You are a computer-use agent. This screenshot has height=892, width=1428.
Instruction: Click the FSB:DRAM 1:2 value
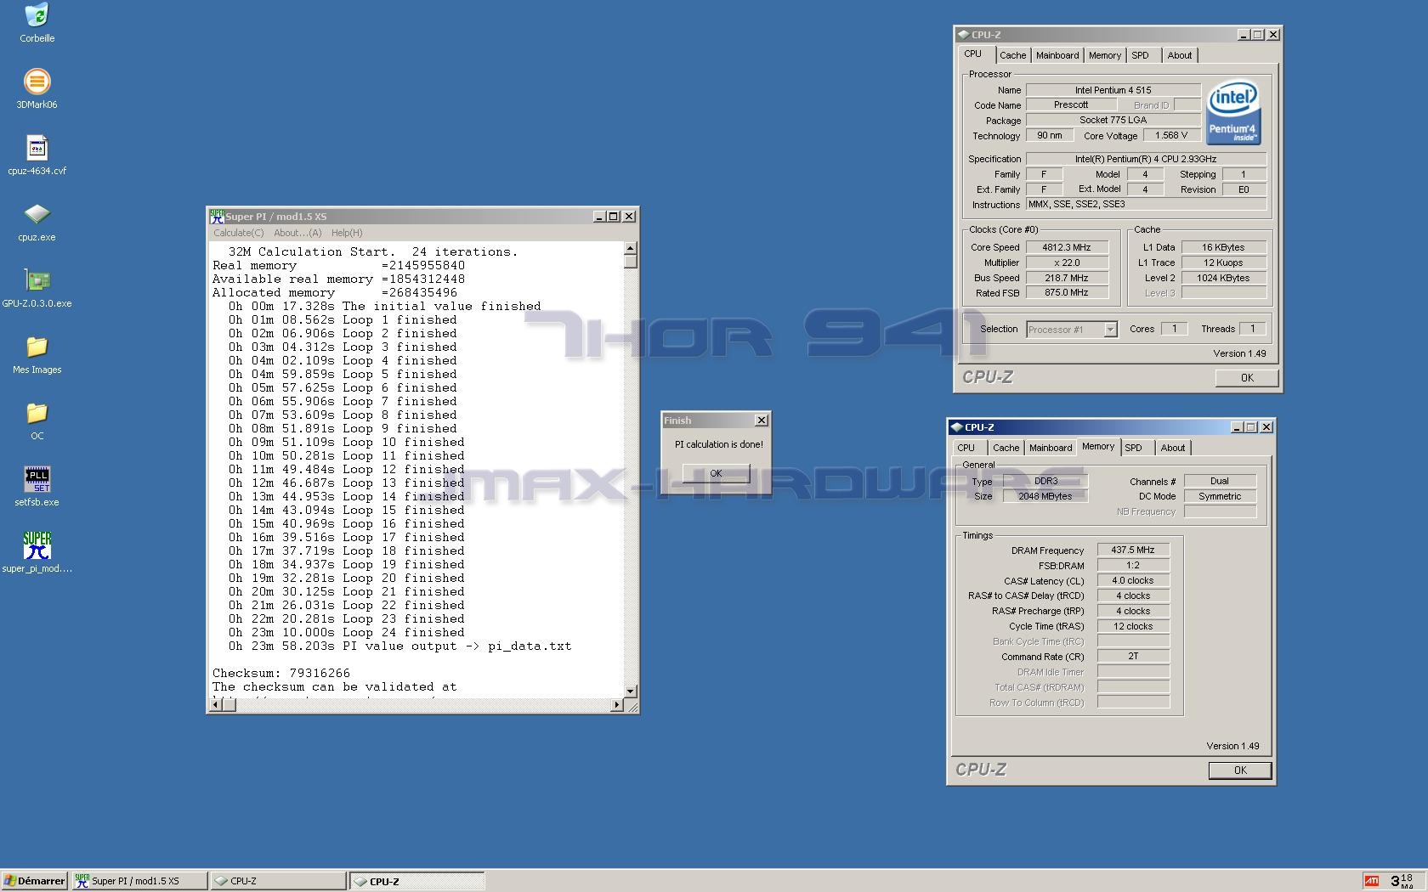click(1133, 566)
